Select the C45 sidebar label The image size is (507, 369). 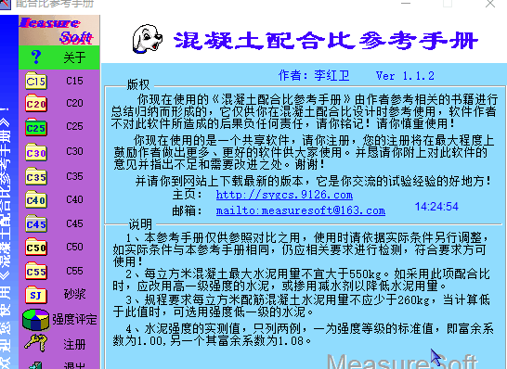tap(74, 223)
